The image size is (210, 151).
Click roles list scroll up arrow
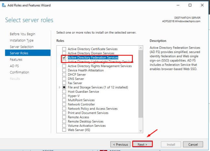pos(141,48)
